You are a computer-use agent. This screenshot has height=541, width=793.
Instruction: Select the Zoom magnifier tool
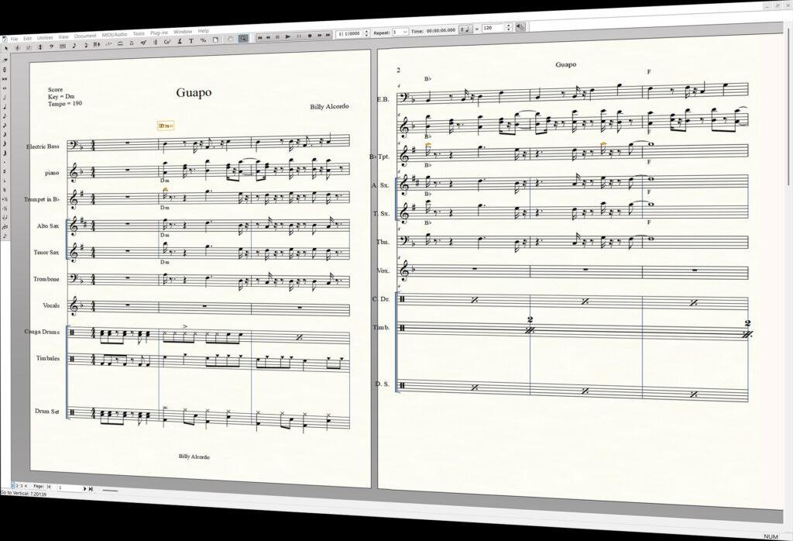[x=243, y=39]
